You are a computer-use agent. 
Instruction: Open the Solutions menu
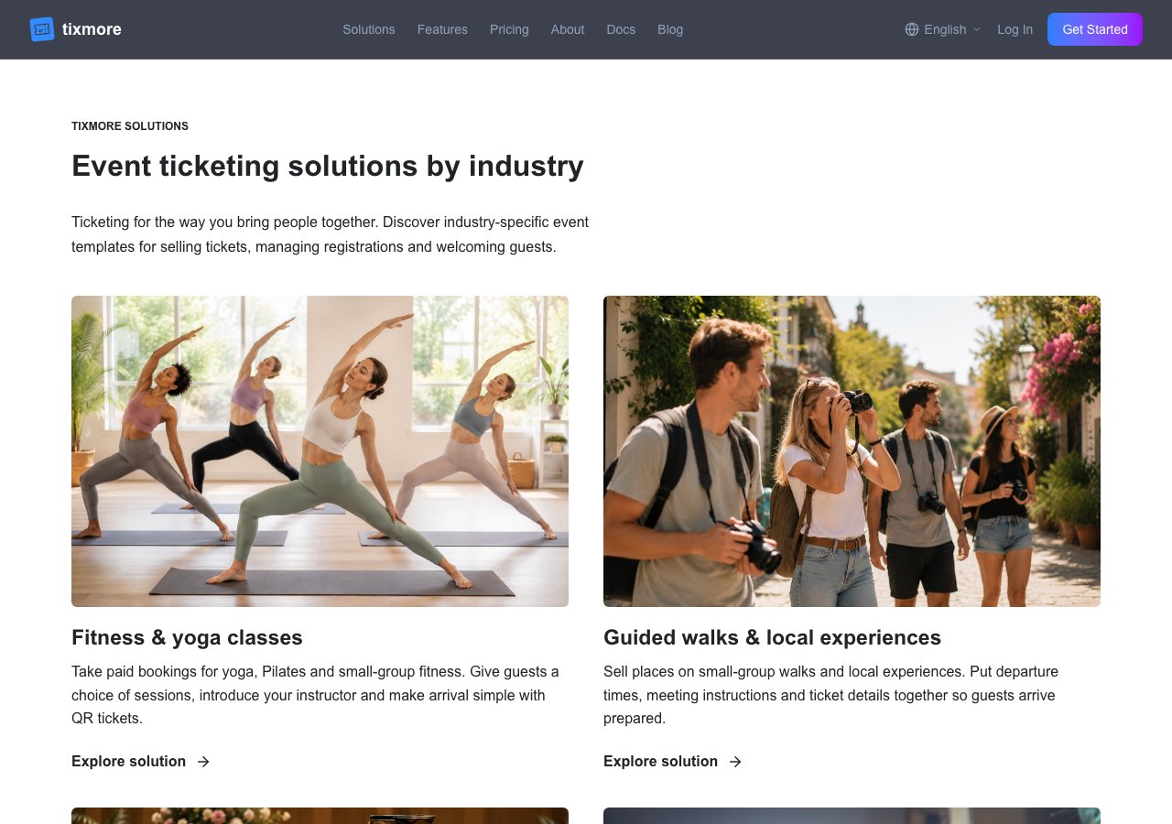tap(369, 29)
